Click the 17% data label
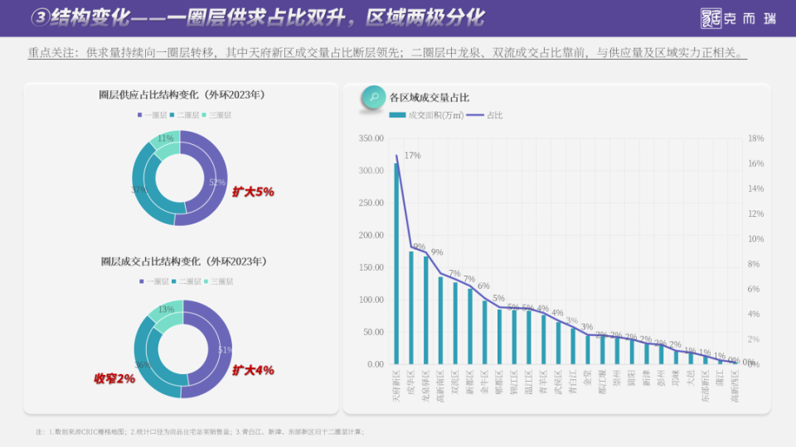 [x=412, y=156]
